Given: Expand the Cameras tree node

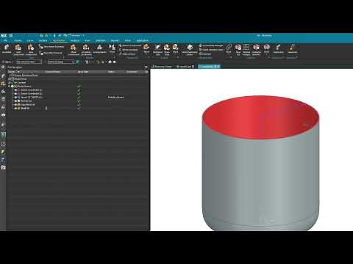Looking at the screenshot, I should [x=10, y=83].
